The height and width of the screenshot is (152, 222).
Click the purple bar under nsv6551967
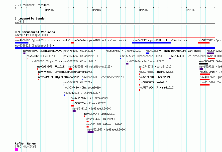point(91,132)
